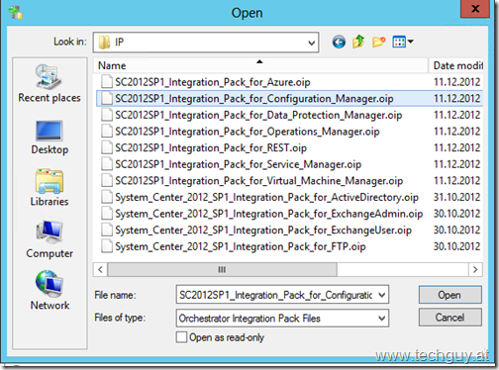Sort files by Date modified column
Viewport: 499px width, 370px height.
pos(457,65)
